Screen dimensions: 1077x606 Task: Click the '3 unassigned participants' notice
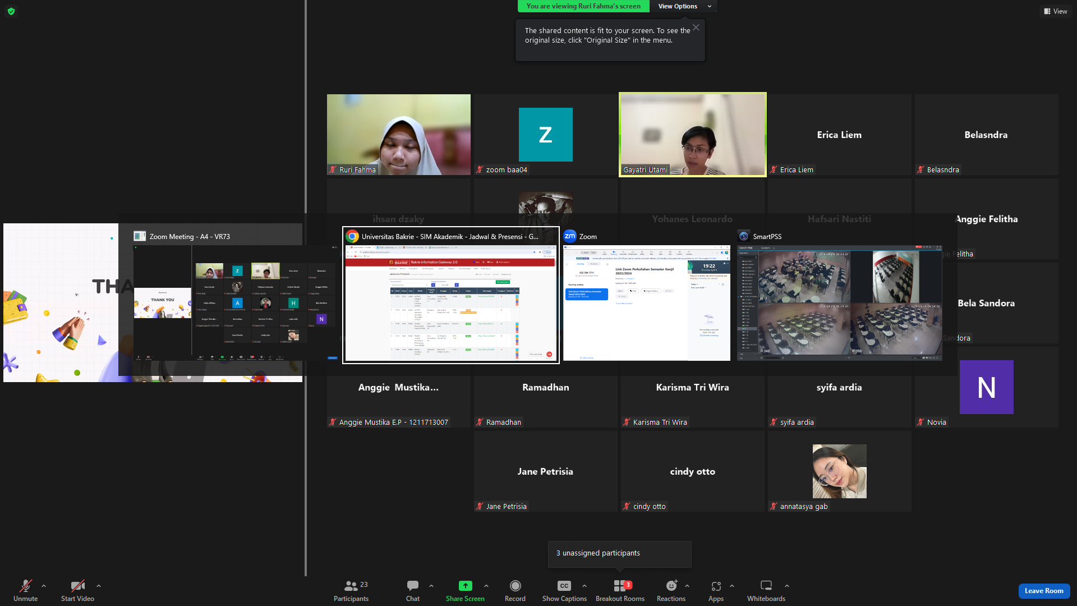[x=619, y=554]
